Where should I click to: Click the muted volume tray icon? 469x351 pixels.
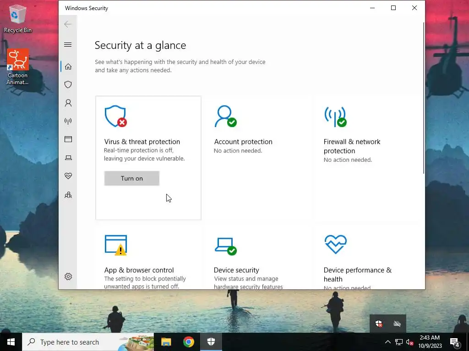pos(409,342)
